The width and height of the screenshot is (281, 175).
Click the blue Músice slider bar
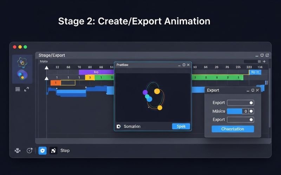[x=234, y=111]
